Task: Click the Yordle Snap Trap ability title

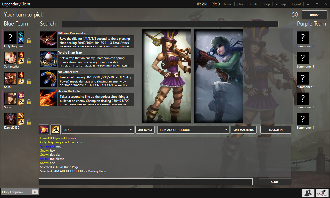Action: [70, 53]
